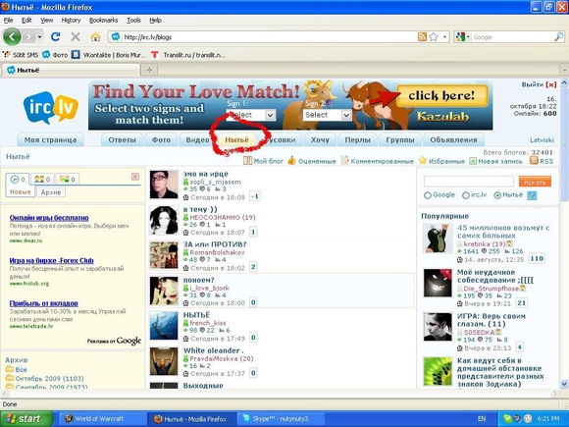
Task: Open a new browser tab with plus button
Action: [x=149, y=70]
